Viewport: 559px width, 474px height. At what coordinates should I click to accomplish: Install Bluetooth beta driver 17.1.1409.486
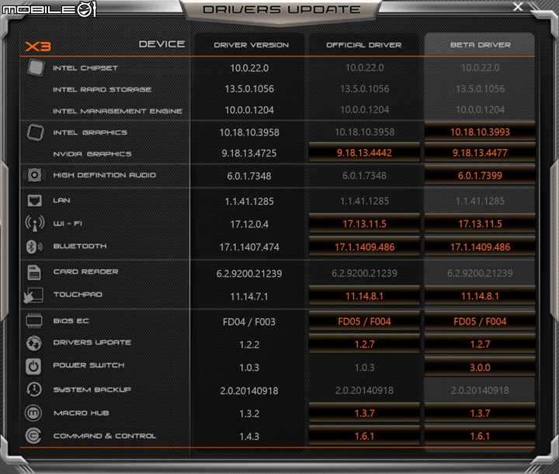coord(480,247)
